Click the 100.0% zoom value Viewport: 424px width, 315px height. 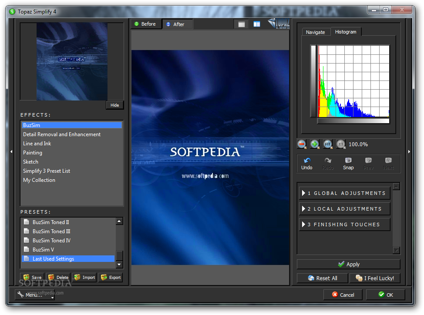358,144
